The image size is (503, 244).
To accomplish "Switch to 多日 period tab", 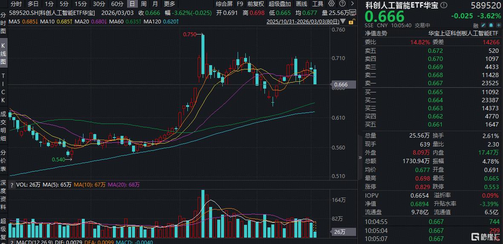I will pos(33,4).
